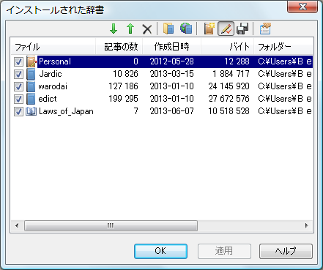Select the edict row name

(48, 99)
